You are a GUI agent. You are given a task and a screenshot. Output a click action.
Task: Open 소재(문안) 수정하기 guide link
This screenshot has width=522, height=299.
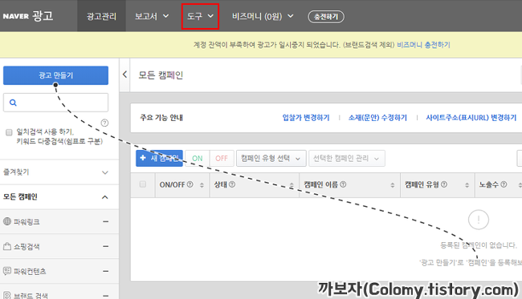(x=377, y=118)
